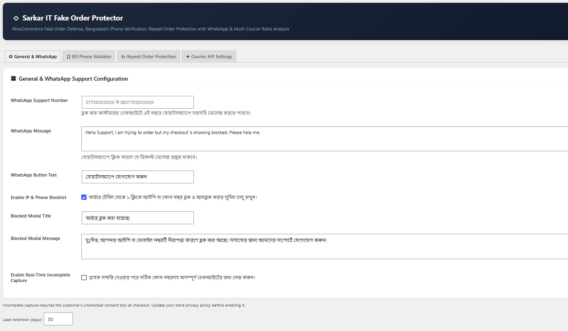Click the "WhatsApp Support Number" label
Screen dimensions: 568x331
tap(39, 100)
